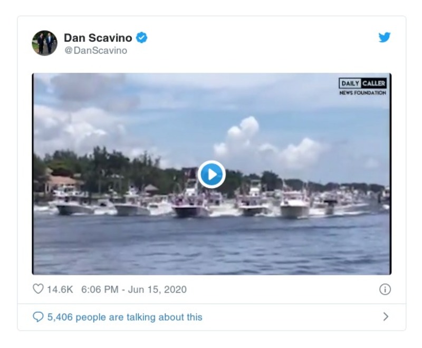Open '5,406 people are talking about this'
The height and width of the screenshot is (348, 422).
(124, 317)
